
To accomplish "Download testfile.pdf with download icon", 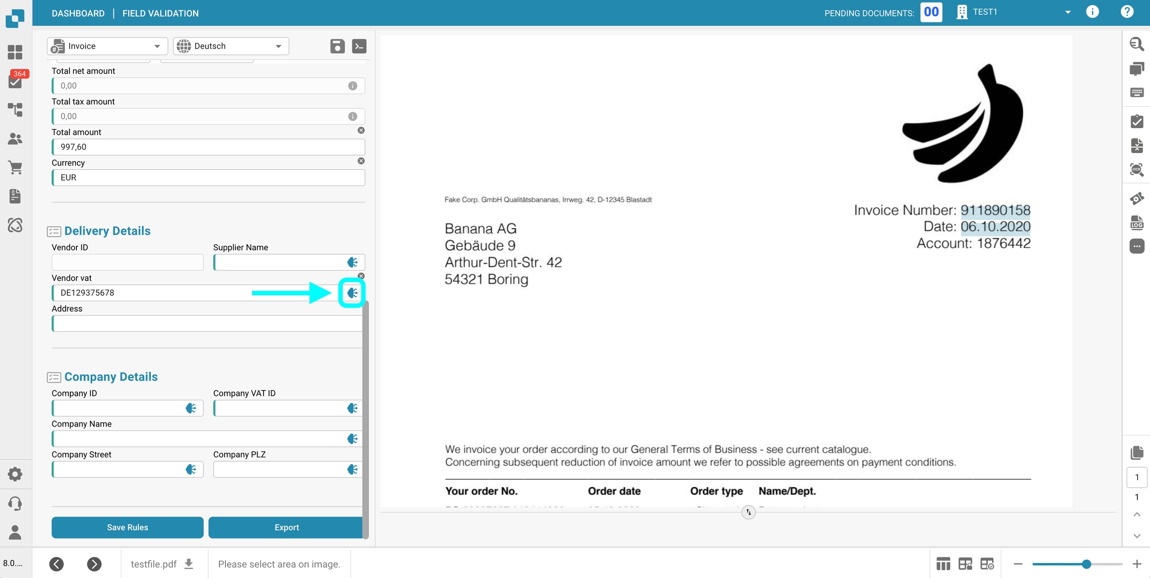I will (x=189, y=564).
